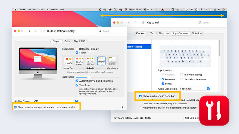Click the '100%' battery level text
The width and height of the screenshot is (239, 134).
(148, 118)
